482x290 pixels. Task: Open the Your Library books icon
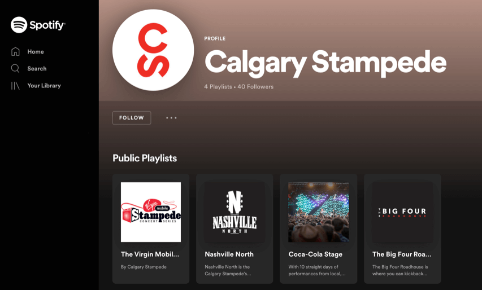pyautogui.click(x=15, y=86)
